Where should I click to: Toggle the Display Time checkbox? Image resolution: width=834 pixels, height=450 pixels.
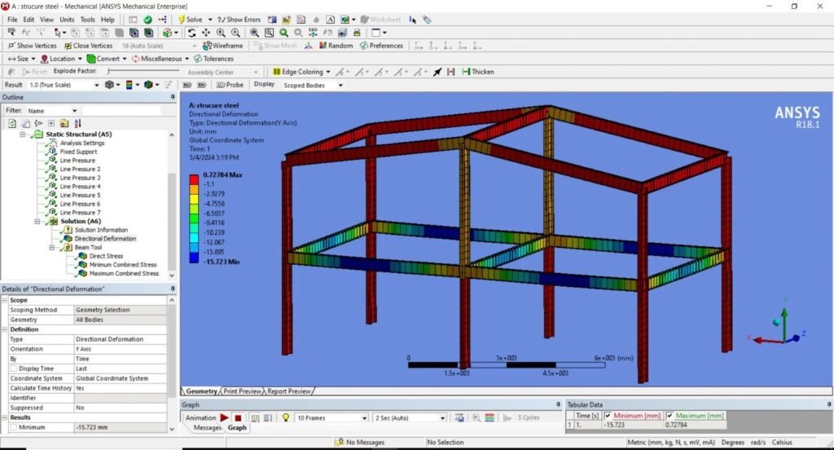tap(12, 368)
